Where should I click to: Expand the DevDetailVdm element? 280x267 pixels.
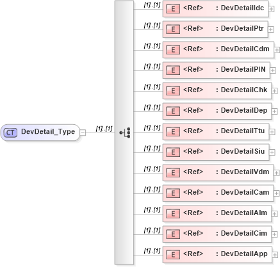point(277,173)
